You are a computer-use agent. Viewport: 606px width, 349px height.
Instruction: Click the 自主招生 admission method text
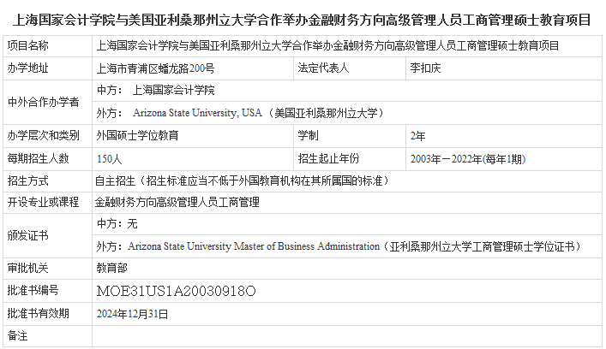(115, 180)
